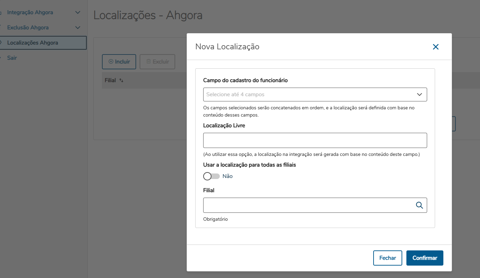Click the plus icon on Incluir button

point(111,62)
